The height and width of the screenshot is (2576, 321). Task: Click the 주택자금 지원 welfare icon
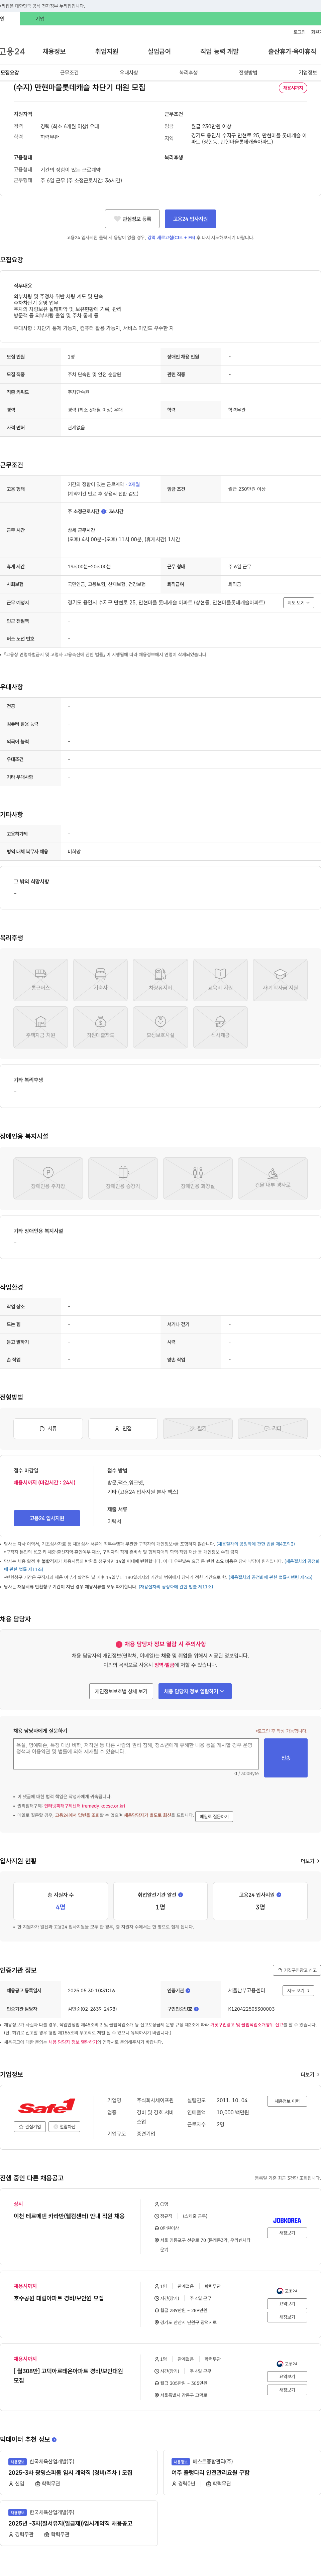click(x=41, y=1027)
